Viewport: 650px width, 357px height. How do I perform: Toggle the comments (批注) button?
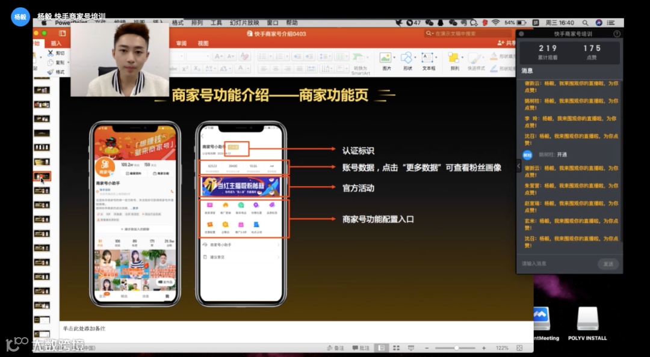pos(361,348)
